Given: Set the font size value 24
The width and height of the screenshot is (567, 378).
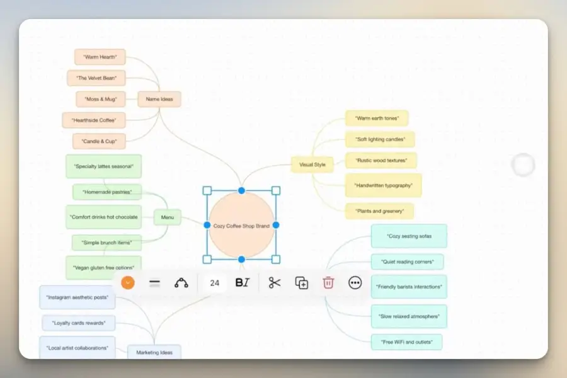Looking at the screenshot, I should click(x=214, y=283).
